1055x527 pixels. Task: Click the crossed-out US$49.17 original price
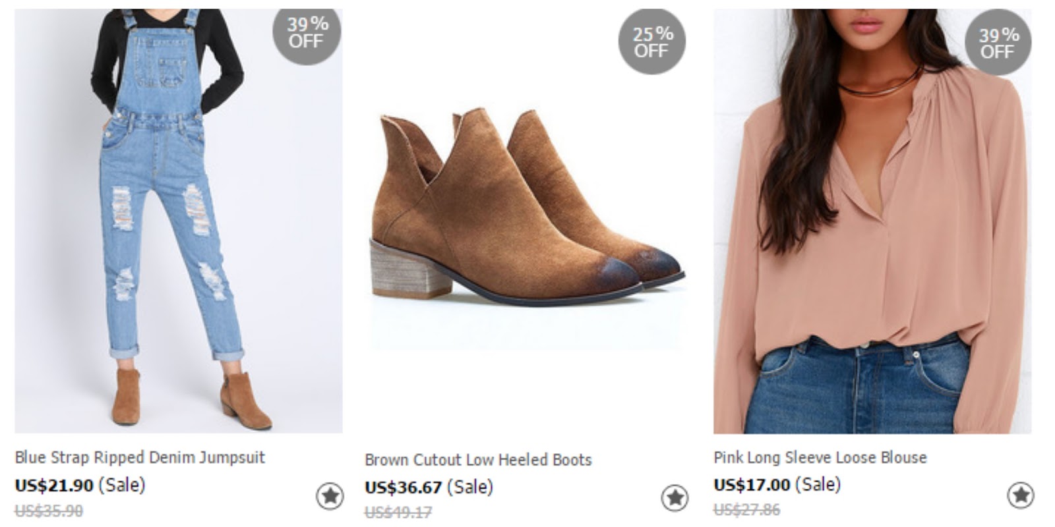pos(398,513)
